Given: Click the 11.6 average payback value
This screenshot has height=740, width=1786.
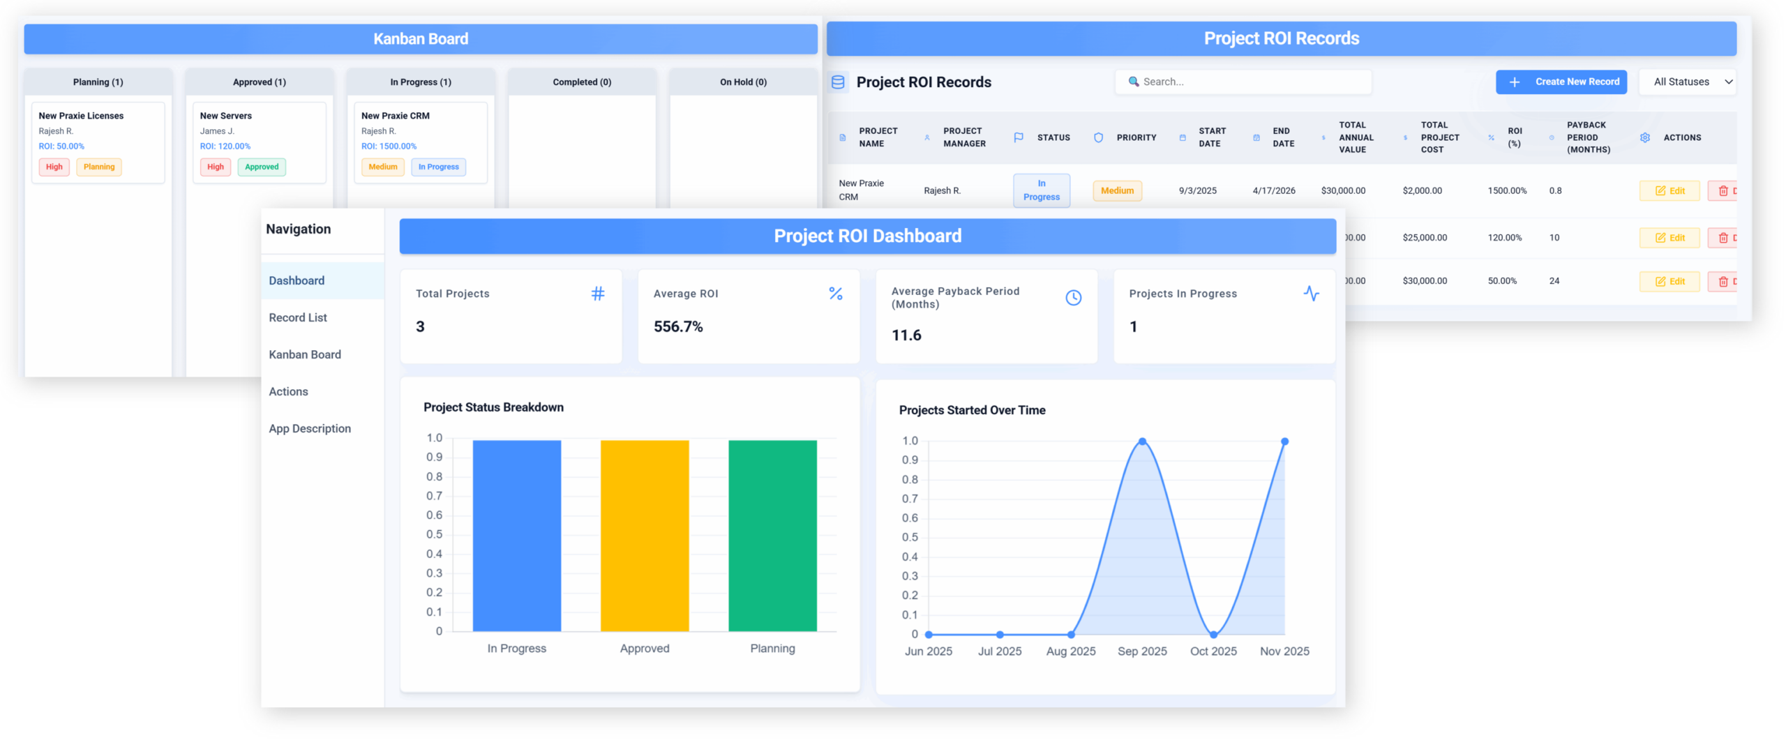Looking at the screenshot, I should point(907,336).
